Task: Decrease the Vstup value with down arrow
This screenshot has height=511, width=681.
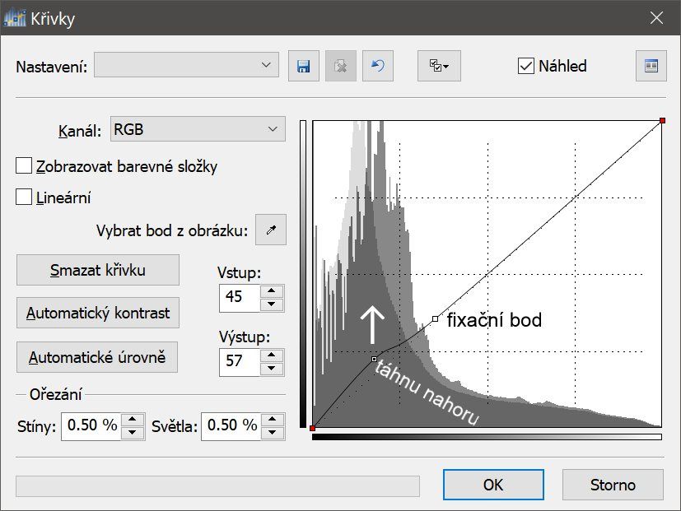Action: [272, 304]
